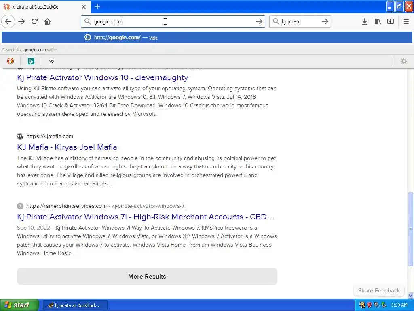Click the first system tray icon
This screenshot has height=311, width=414.
362,305
